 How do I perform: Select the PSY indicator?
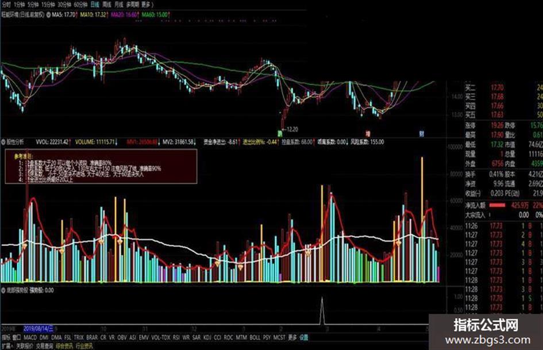click(x=267, y=337)
